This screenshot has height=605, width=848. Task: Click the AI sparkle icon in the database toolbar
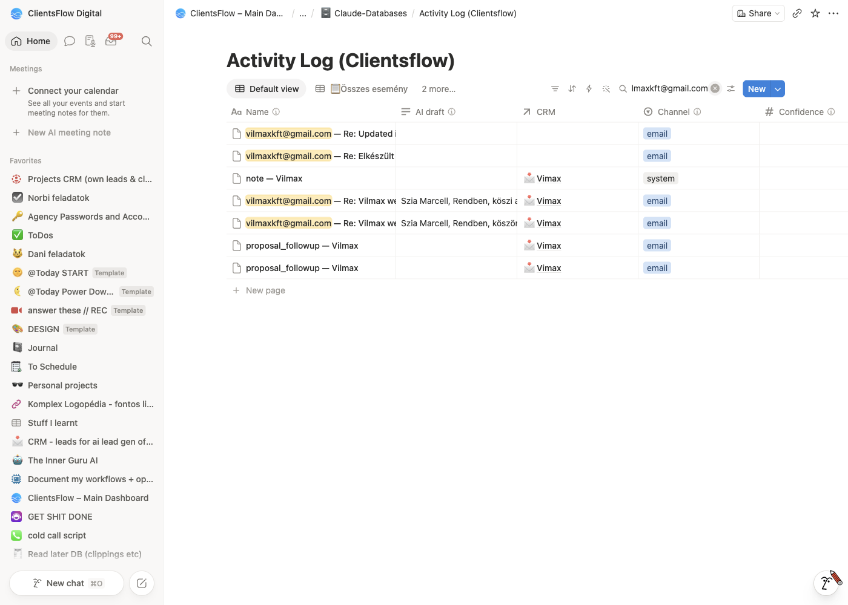pos(606,89)
